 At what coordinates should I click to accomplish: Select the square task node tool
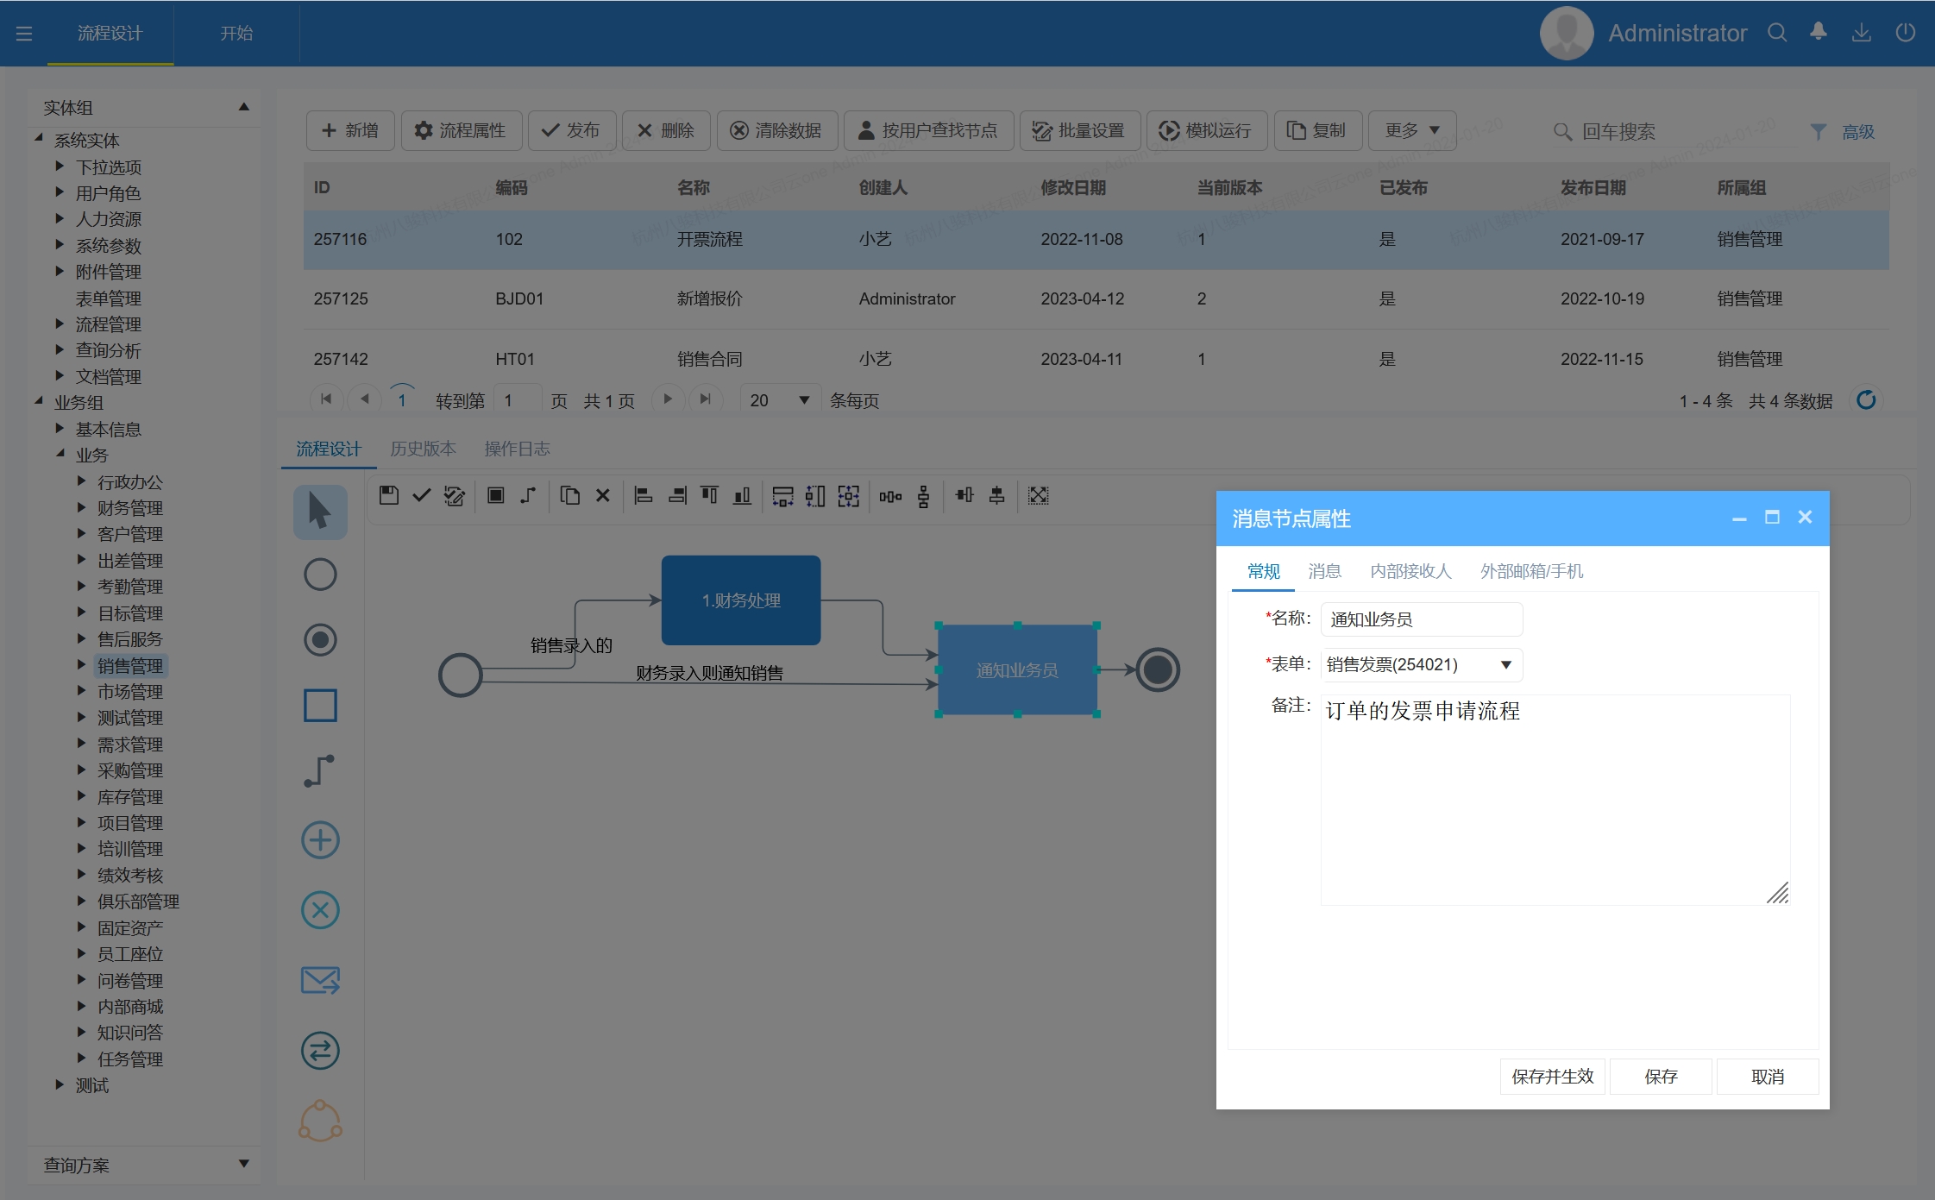(x=320, y=706)
